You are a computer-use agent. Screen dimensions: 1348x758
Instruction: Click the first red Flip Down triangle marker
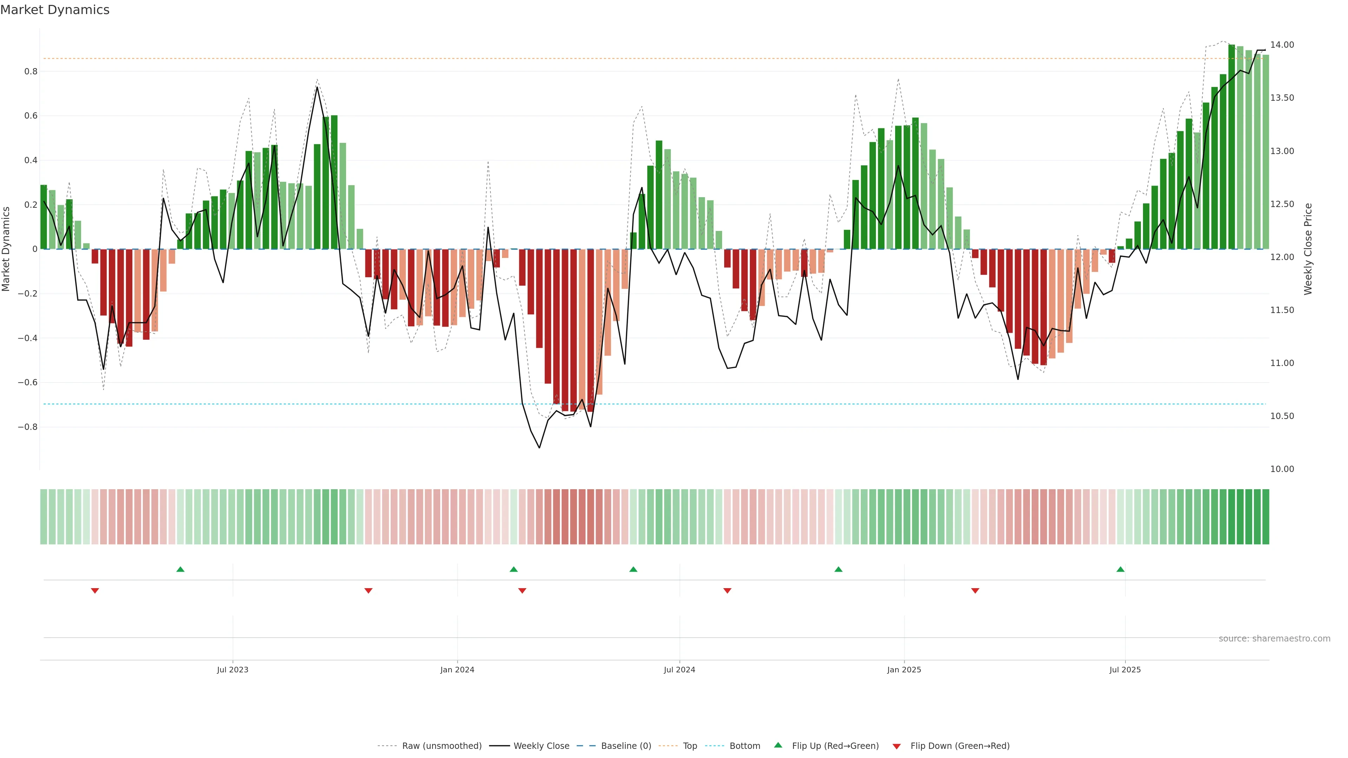point(95,591)
